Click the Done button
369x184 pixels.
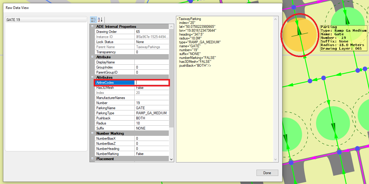click(x=267, y=173)
